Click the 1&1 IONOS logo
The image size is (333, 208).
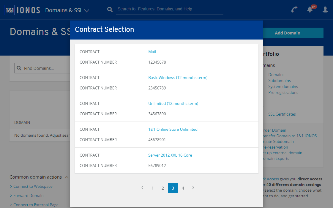point(22,10)
